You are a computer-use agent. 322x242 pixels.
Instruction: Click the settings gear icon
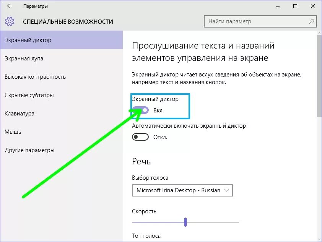tap(10, 21)
